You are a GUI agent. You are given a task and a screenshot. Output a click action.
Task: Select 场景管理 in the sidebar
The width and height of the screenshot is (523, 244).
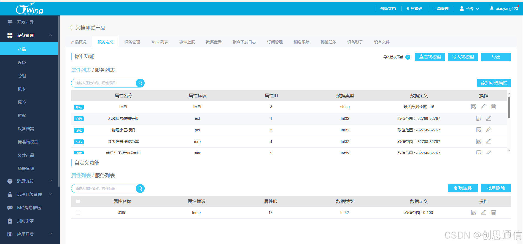[x=26, y=168]
